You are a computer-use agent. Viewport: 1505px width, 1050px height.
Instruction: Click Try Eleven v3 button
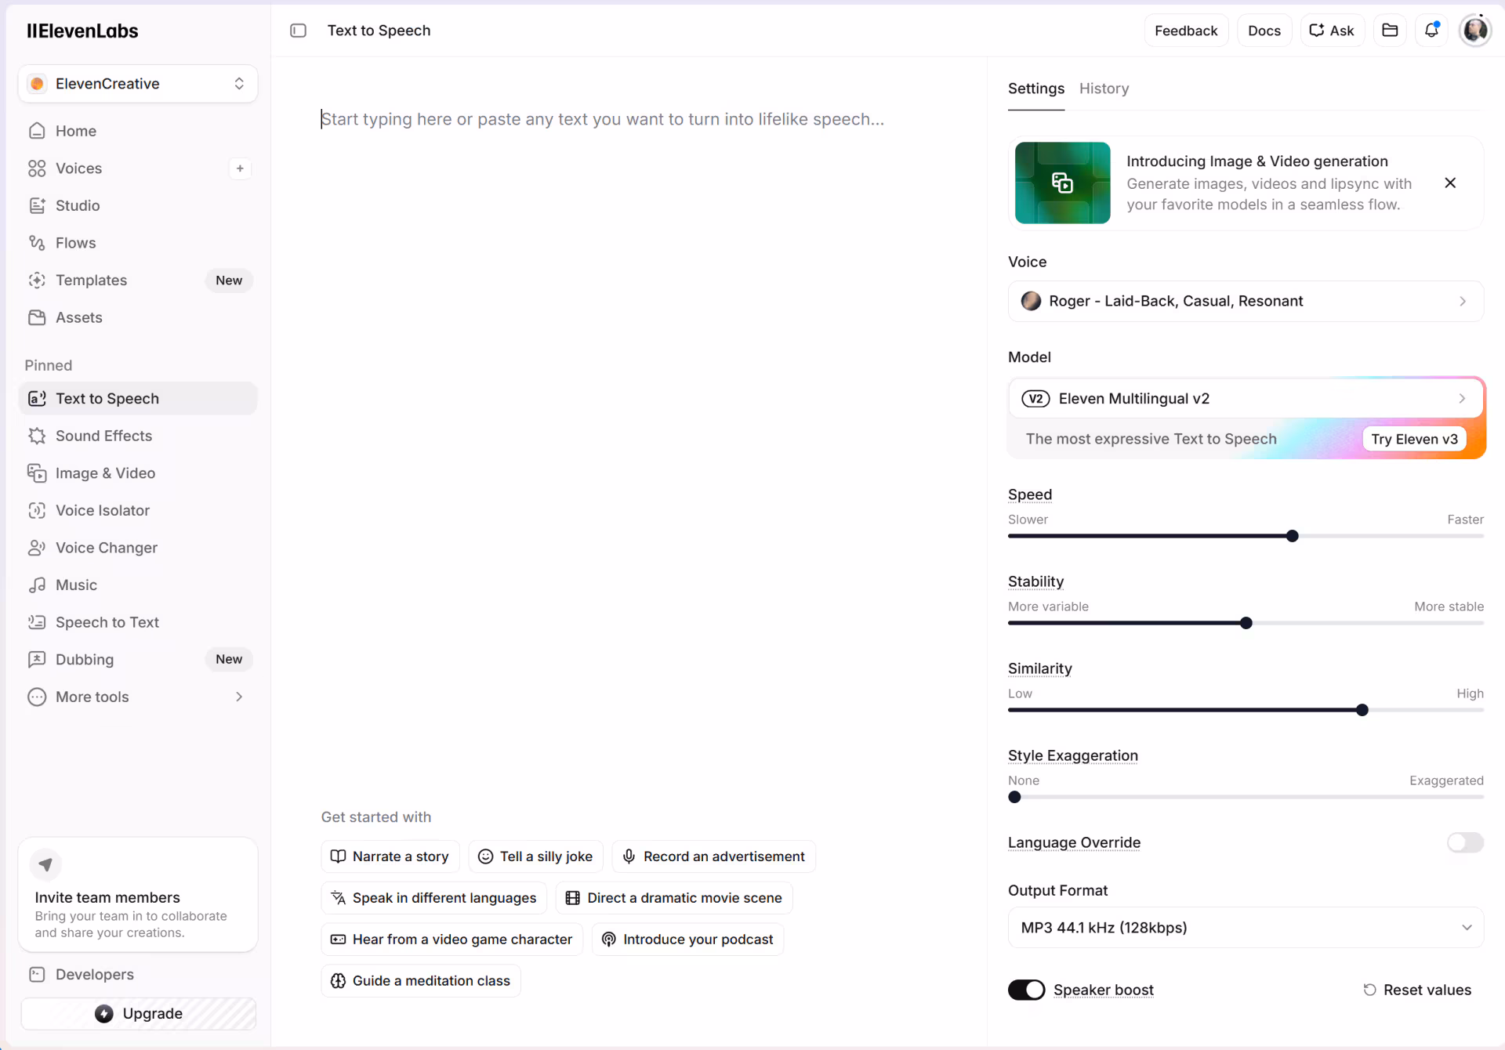[1414, 439]
